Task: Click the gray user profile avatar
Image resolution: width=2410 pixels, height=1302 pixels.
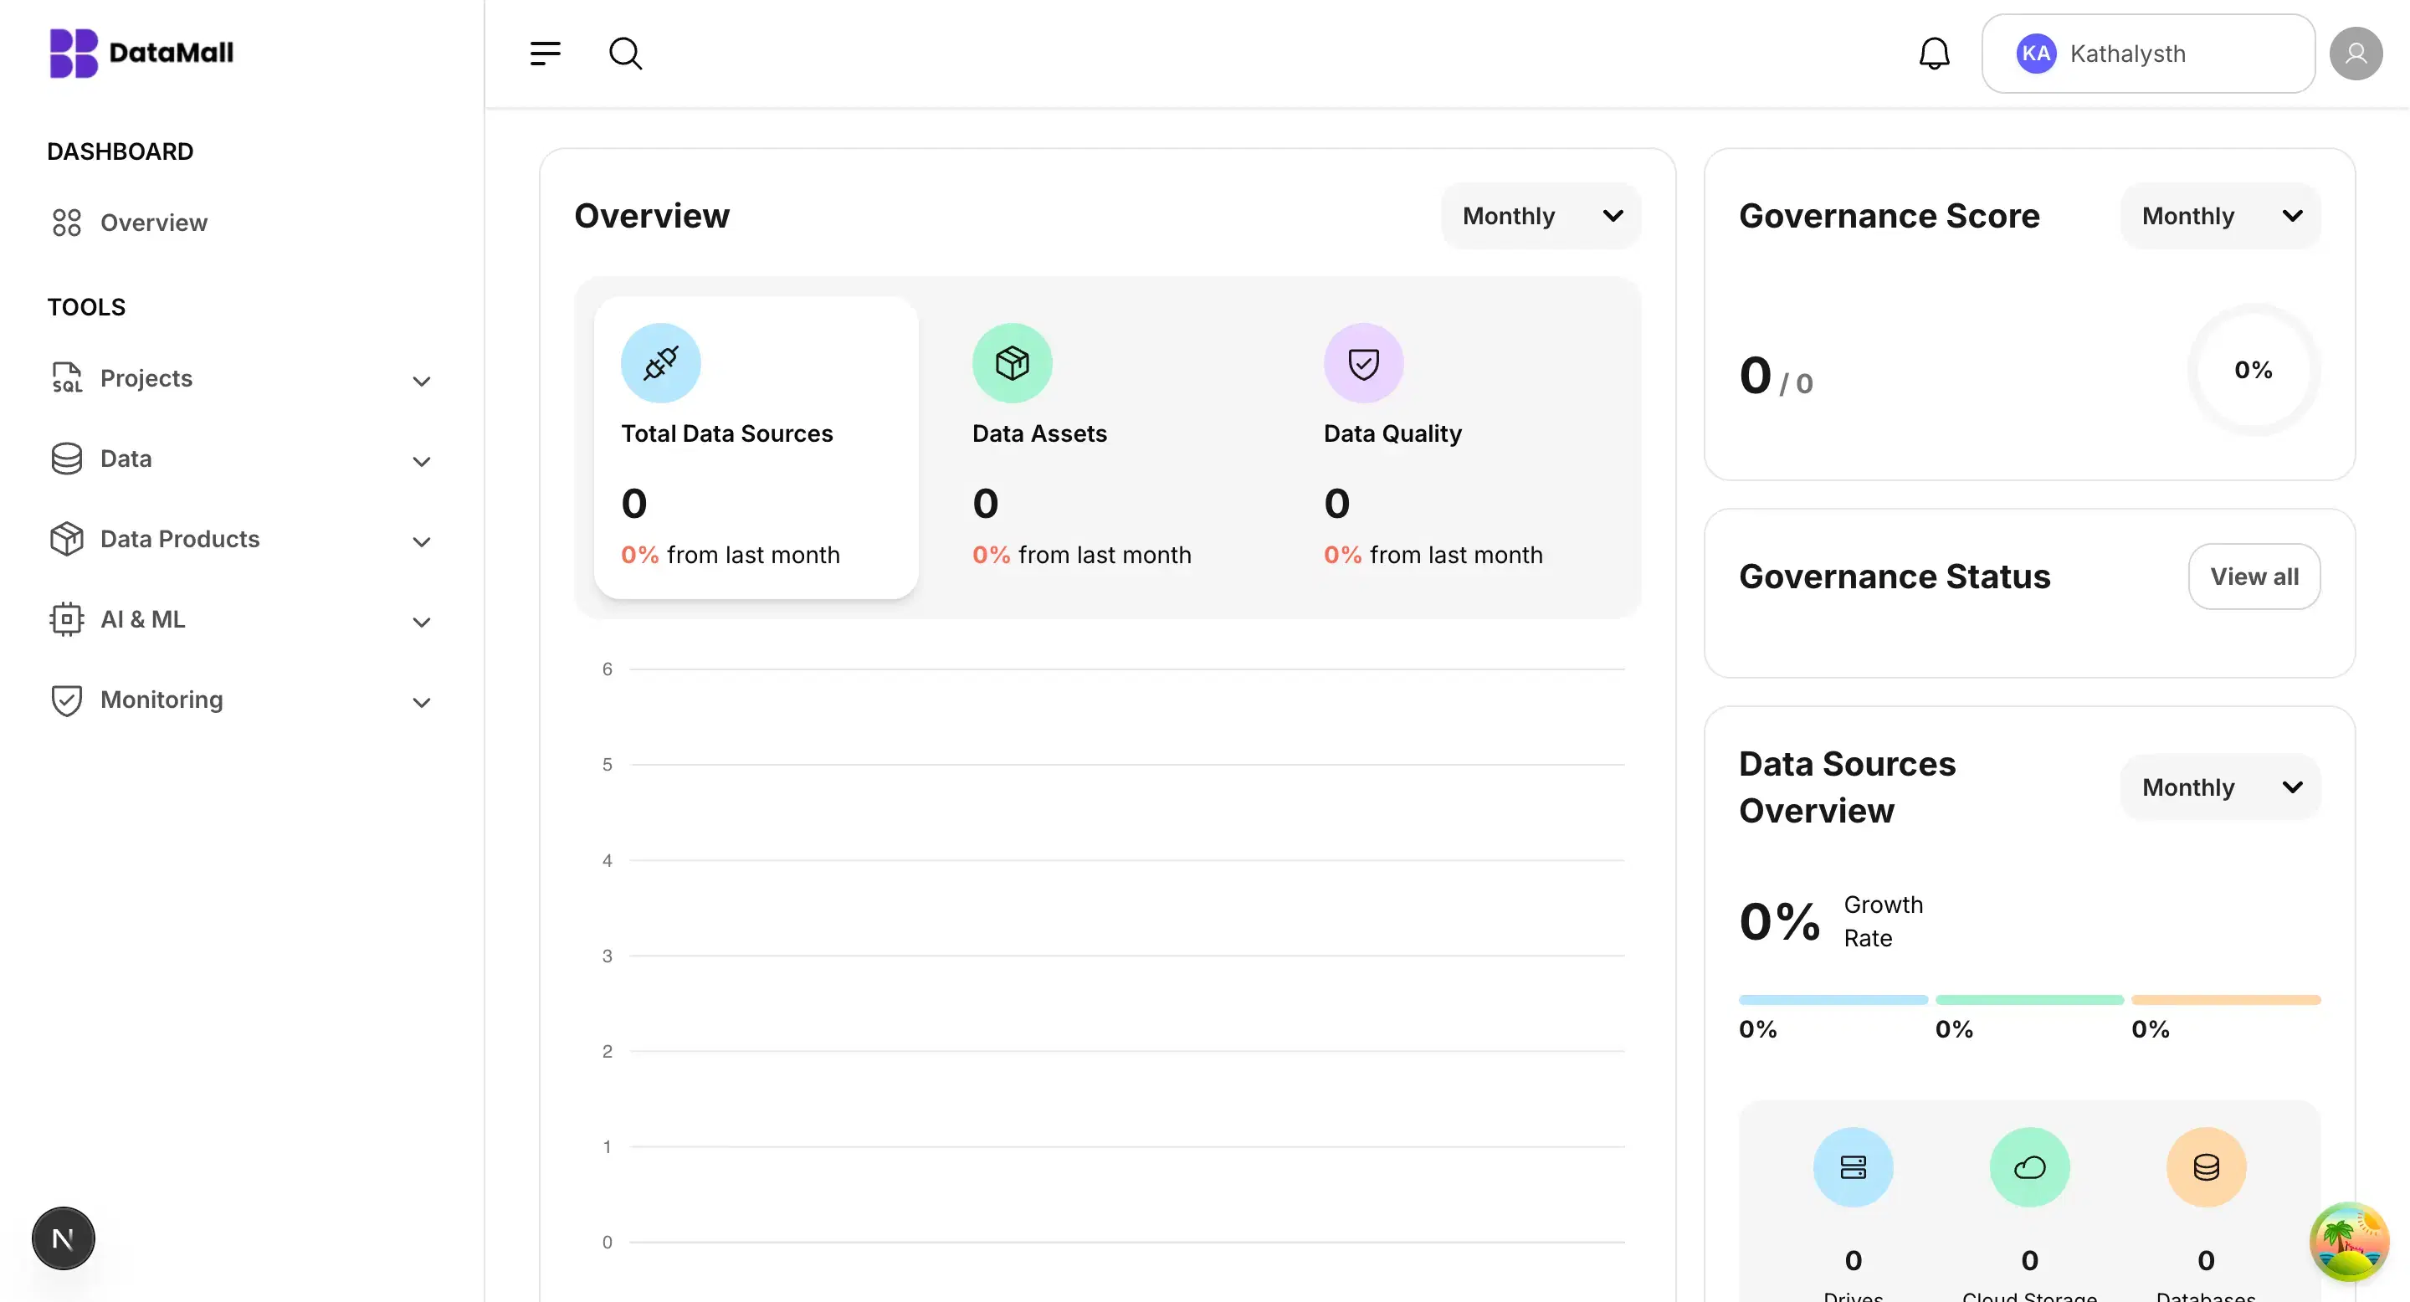Action: [2356, 54]
